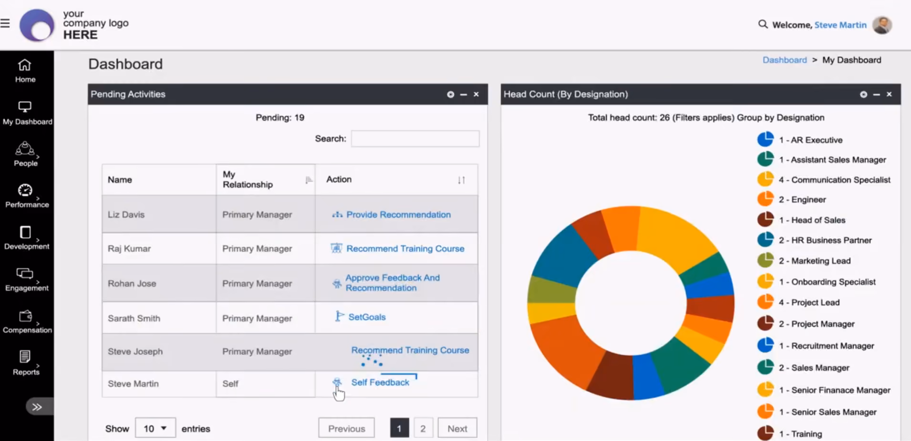The width and height of the screenshot is (911, 441).
Task: Focus the Pending Activities search field
Action: tap(415, 139)
